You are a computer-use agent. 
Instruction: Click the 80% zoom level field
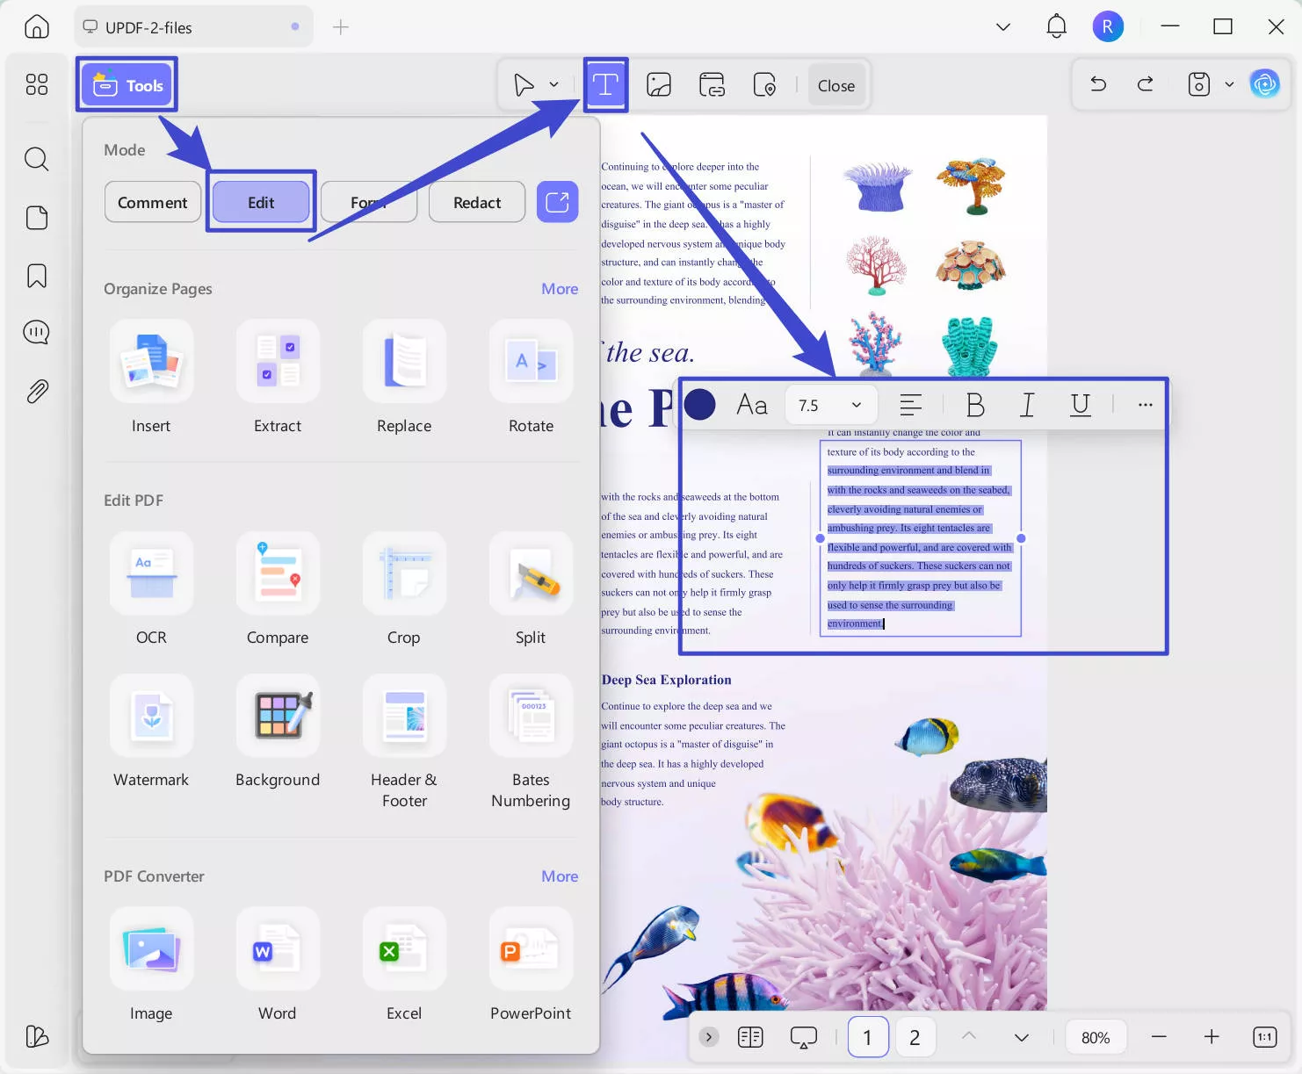[1096, 1037]
